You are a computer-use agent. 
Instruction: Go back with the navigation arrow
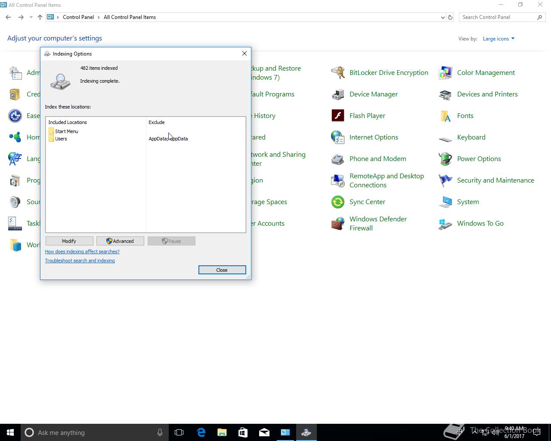coord(8,17)
